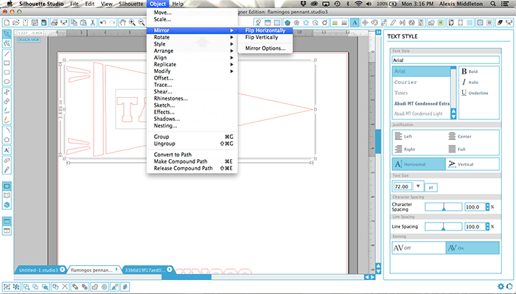Select Right justification
Viewport: 516px width, 294px height.
click(x=405, y=149)
